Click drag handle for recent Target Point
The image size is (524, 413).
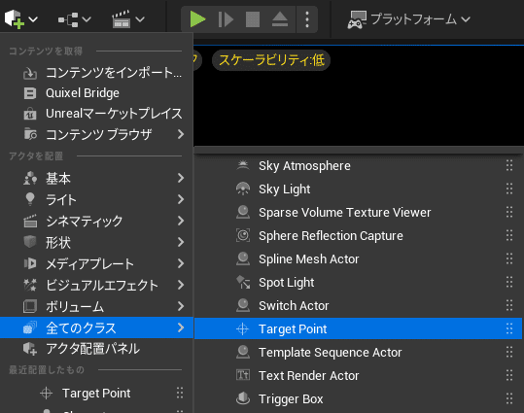pyautogui.click(x=180, y=393)
